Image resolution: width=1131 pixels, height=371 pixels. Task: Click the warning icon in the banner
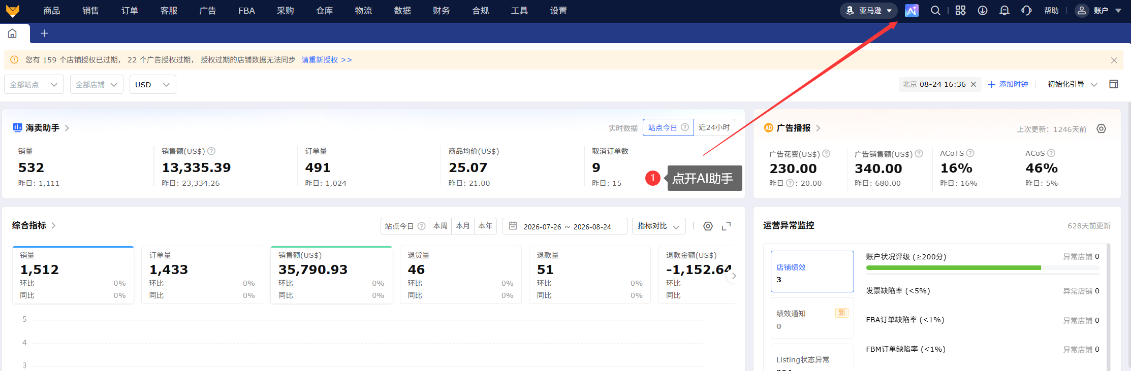coord(14,60)
